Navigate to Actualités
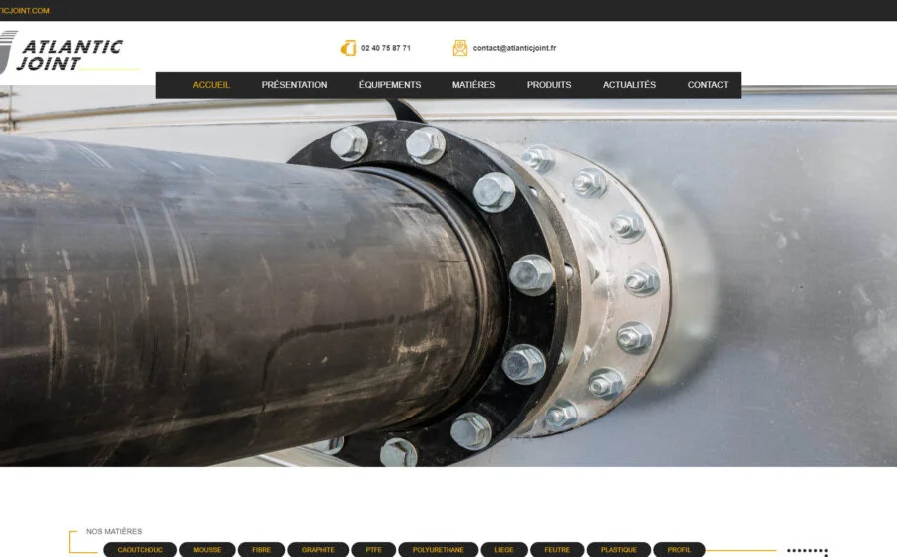Screen dimensions: 897x557 pos(629,85)
